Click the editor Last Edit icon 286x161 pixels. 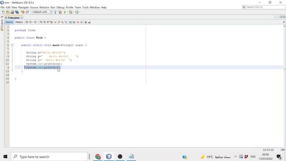tap(27, 22)
